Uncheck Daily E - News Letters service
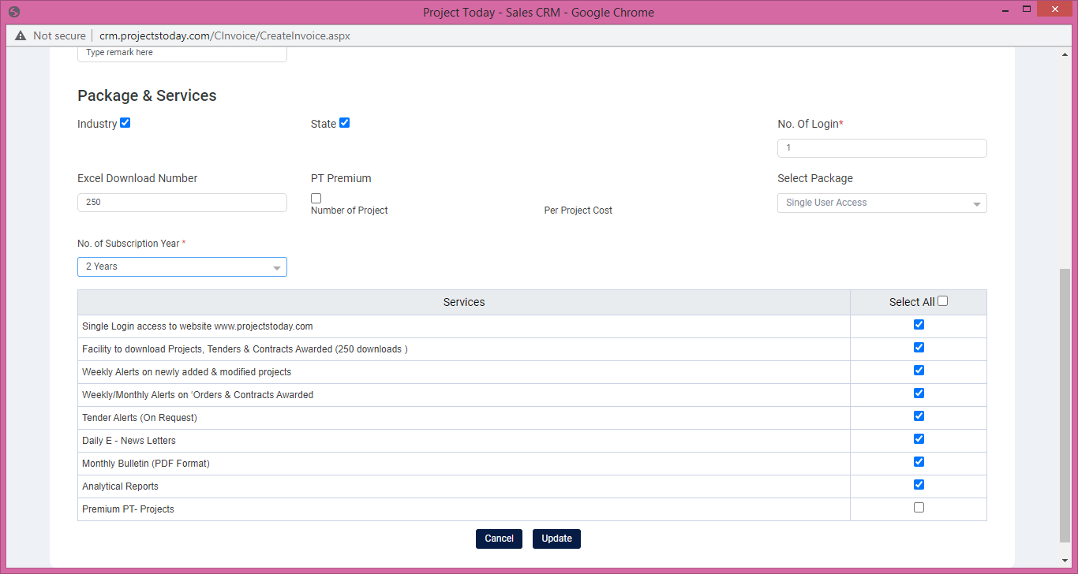Image resolution: width=1078 pixels, height=574 pixels. point(919,439)
